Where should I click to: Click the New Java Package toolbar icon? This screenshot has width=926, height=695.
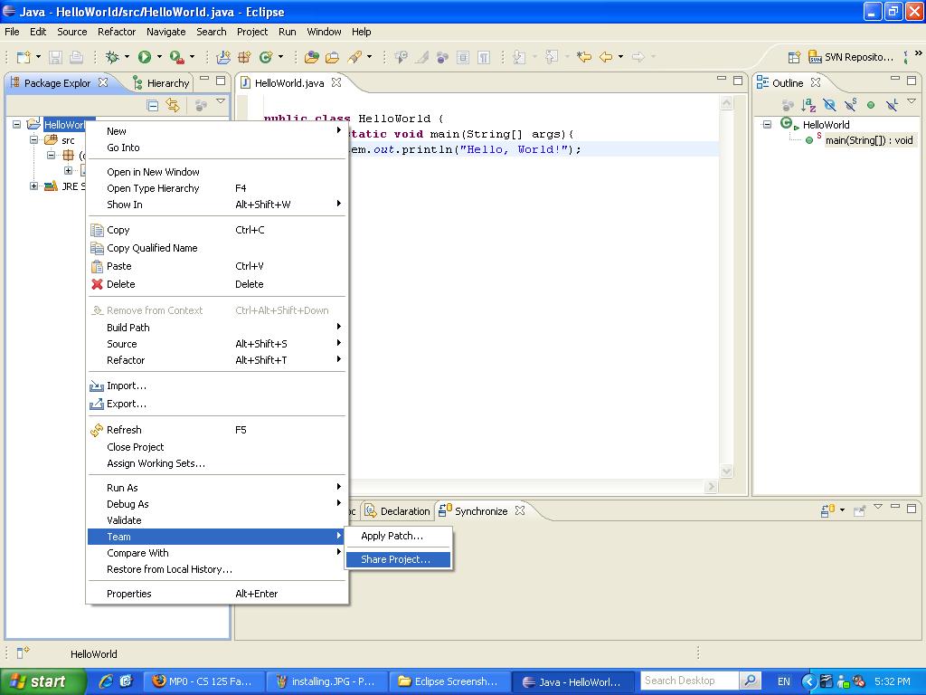244,57
